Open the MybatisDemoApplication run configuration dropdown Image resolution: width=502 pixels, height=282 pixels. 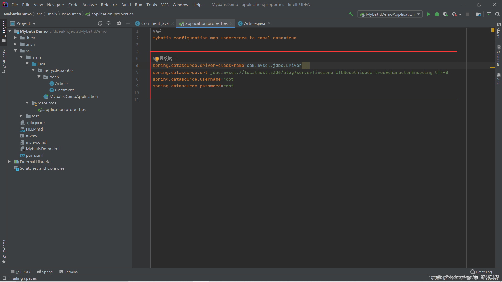point(390,14)
